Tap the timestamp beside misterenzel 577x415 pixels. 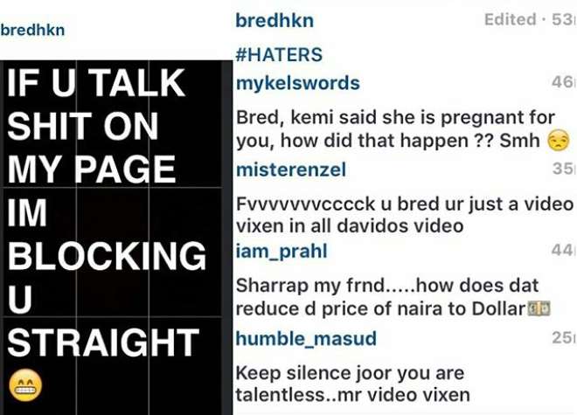point(564,169)
